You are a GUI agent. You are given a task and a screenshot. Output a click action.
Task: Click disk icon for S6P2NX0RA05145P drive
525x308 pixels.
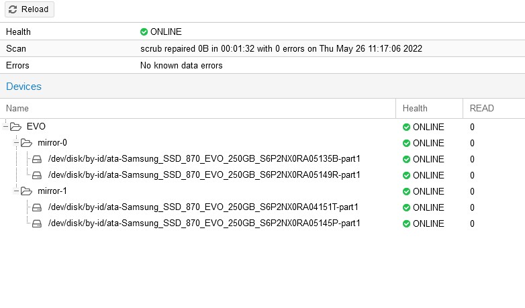coord(37,223)
